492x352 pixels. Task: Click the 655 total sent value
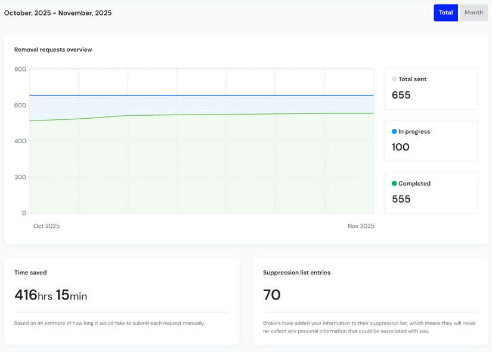pos(401,95)
